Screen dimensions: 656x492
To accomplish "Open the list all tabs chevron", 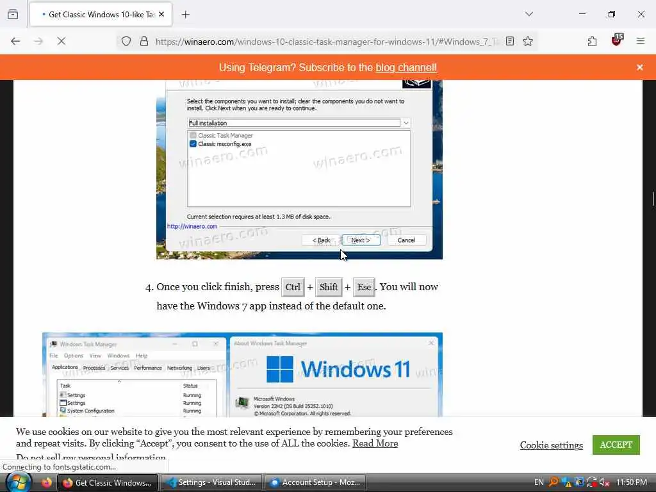I will click(529, 14).
